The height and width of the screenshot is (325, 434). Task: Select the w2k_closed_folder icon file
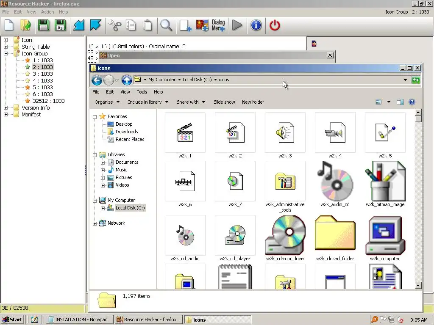coord(335,238)
